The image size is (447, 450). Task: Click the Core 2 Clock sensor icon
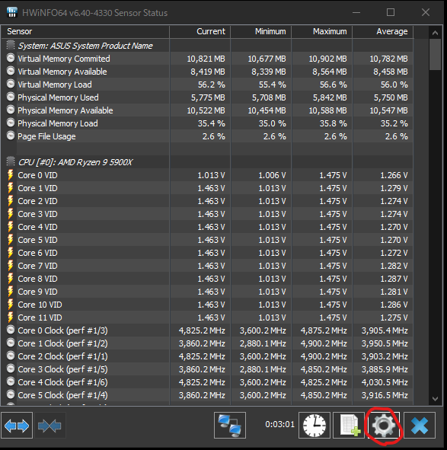(11, 356)
